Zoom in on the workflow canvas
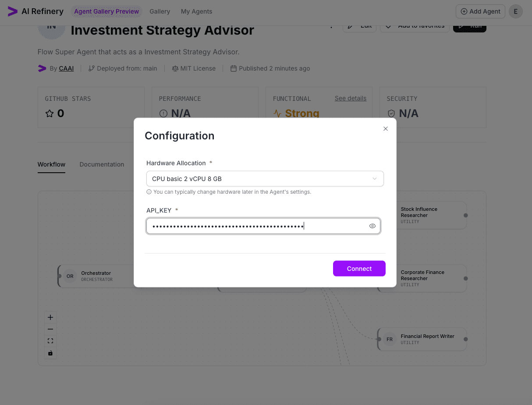The width and height of the screenshot is (532, 405). point(50,317)
